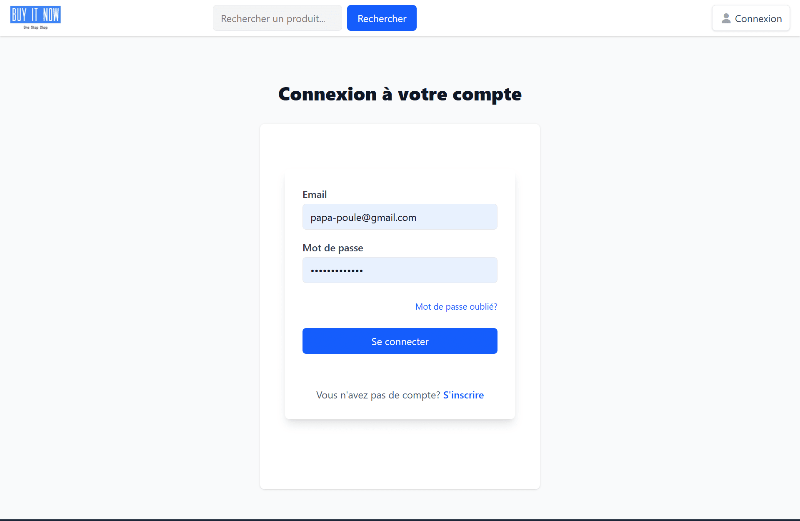This screenshot has height=521, width=800.
Task: Click the papa-poule@gmail.com email text
Action: pyautogui.click(x=363, y=218)
